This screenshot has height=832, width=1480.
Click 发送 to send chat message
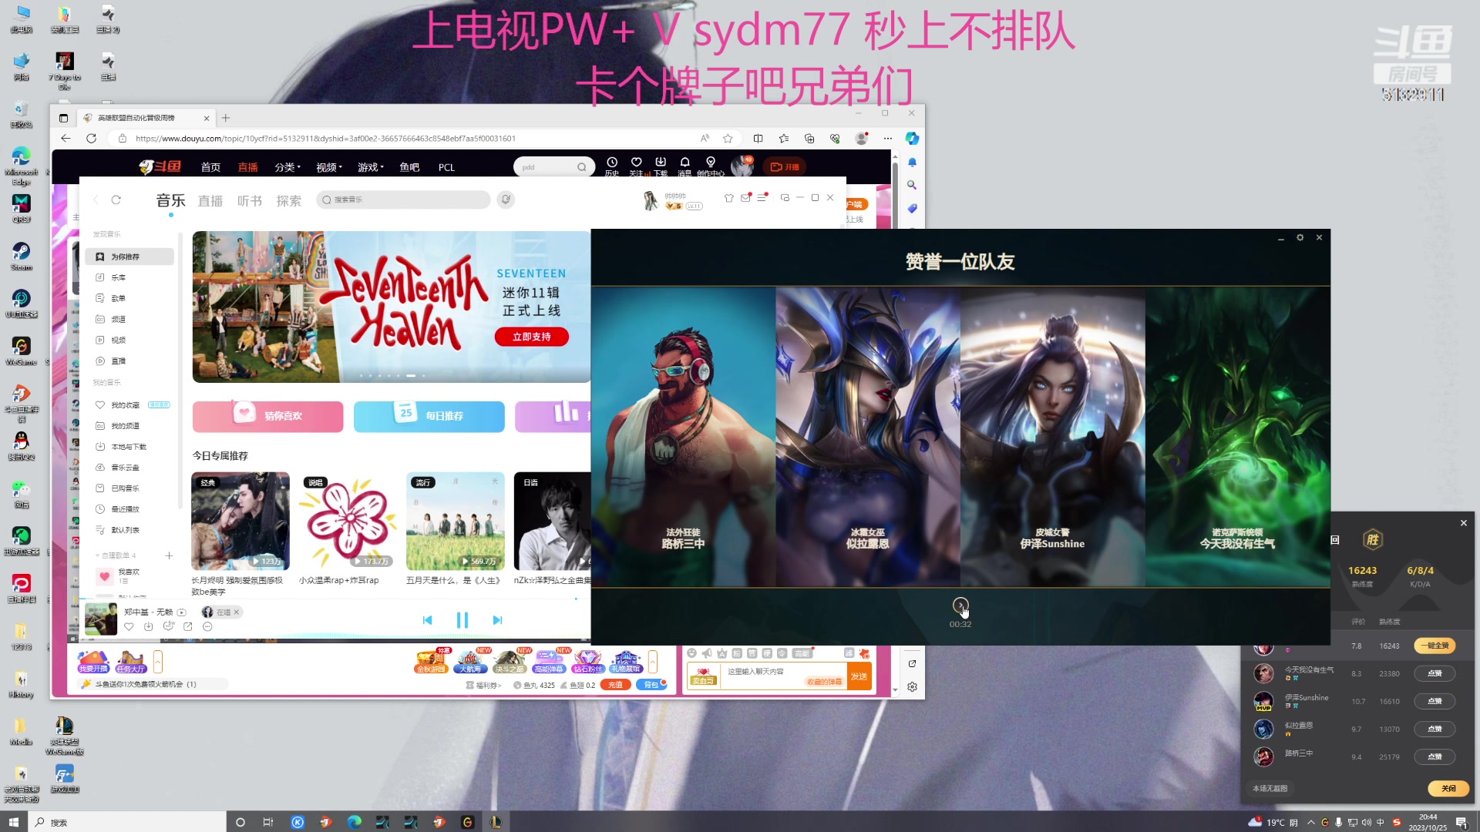point(859,676)
